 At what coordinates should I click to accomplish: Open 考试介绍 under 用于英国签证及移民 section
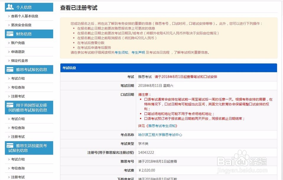tap(18, 119)
